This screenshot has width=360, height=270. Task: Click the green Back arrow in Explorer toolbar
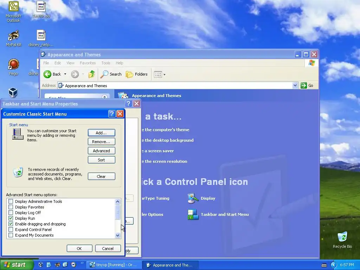click(47, 74)
